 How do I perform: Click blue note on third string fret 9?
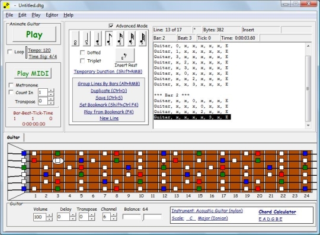click(129, 168)
